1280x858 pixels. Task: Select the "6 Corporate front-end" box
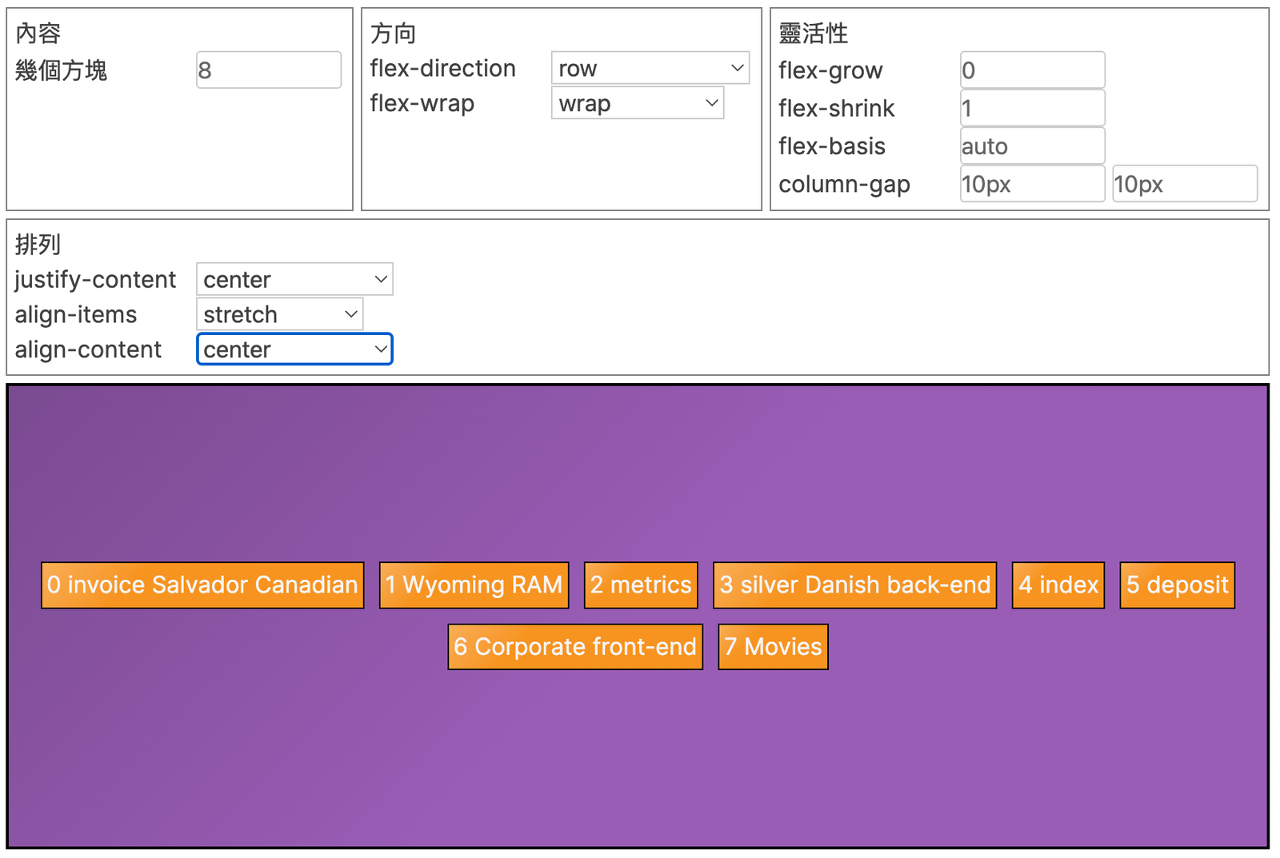[x=575, y=647]
